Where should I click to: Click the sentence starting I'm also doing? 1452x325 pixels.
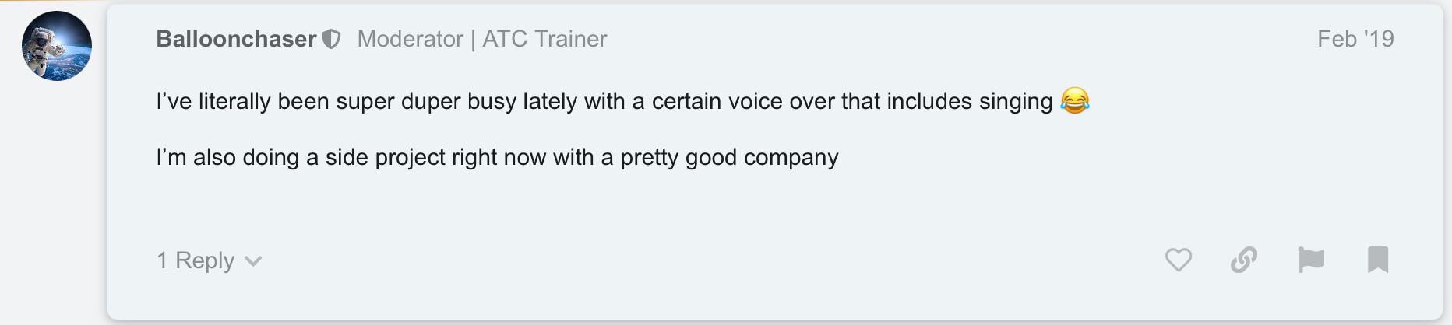point(497,157)
